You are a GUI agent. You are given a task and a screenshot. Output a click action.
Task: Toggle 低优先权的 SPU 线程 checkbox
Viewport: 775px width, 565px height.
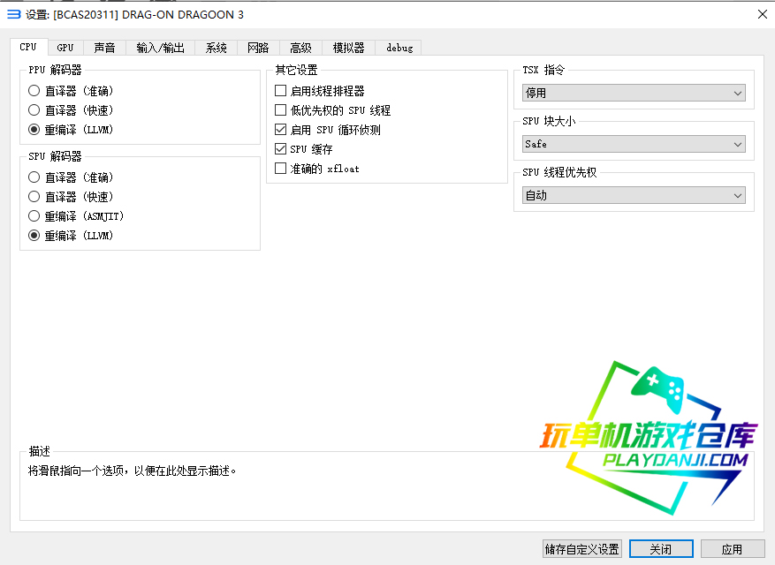coord(281,110)
